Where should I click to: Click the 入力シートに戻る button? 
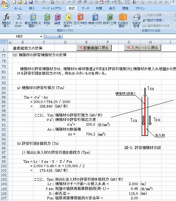[x=143, y=48]
